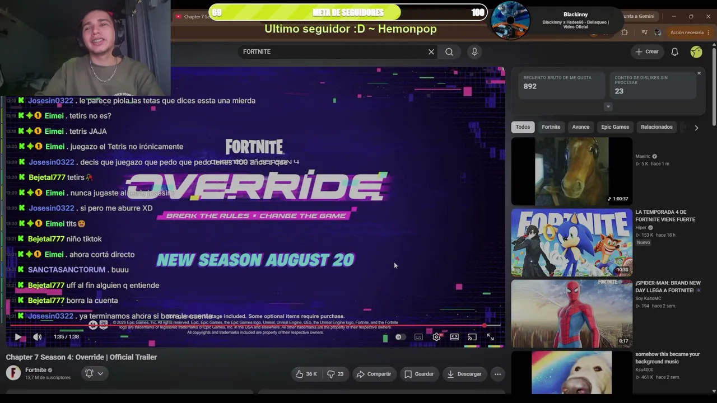The height and width of the screenshot is (403, 717).
Task: Open the Maelric channel name
Action: pyautogui.click(x=642, y=157)
